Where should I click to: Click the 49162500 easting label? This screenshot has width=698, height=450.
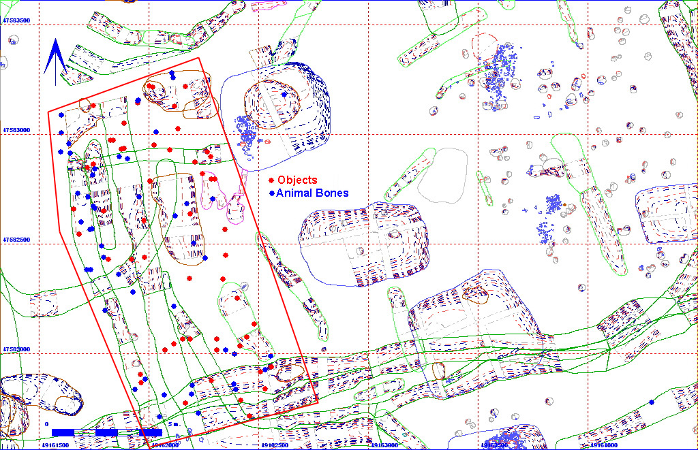tap(274, 445)
